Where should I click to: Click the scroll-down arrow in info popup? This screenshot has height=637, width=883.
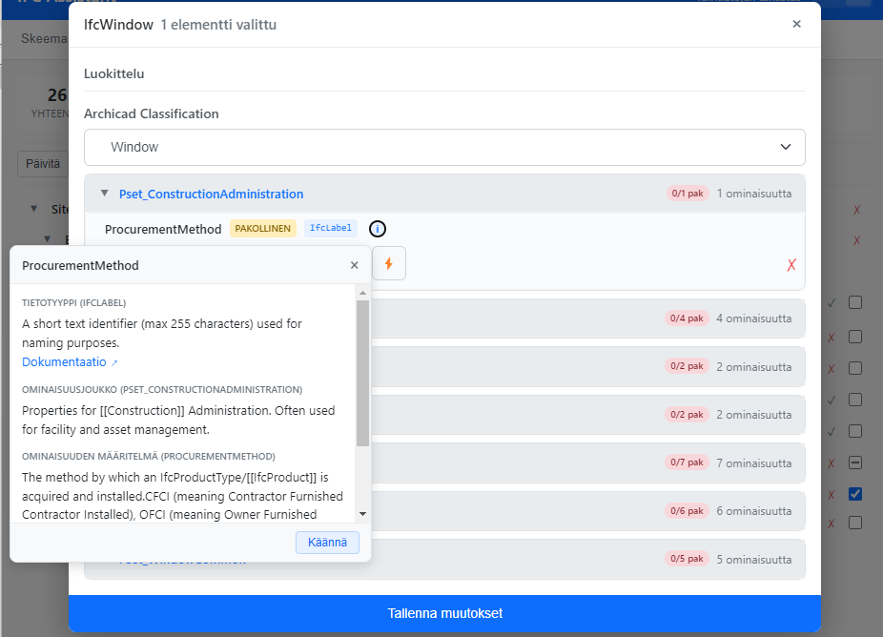point(362,514)
